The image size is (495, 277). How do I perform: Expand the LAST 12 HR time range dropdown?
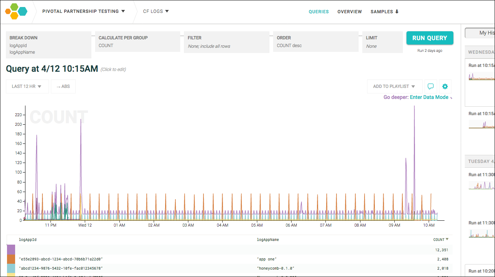tap(27, 86)
